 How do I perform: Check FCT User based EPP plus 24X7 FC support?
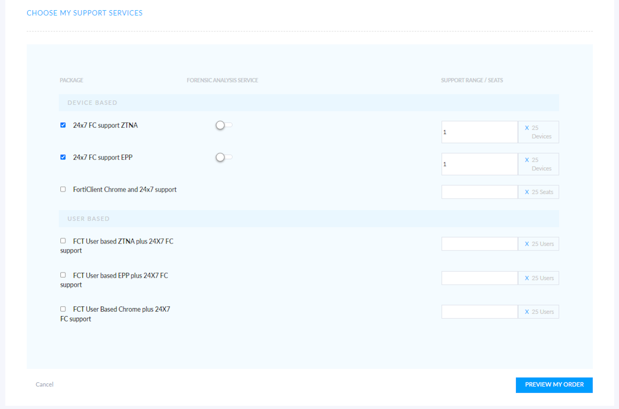[62, 274]
